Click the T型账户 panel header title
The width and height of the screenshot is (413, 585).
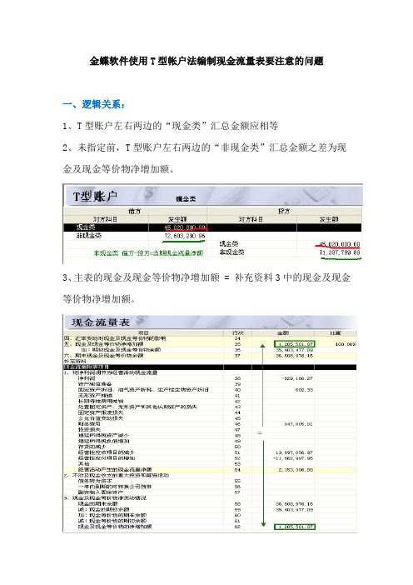click(95, 196)
